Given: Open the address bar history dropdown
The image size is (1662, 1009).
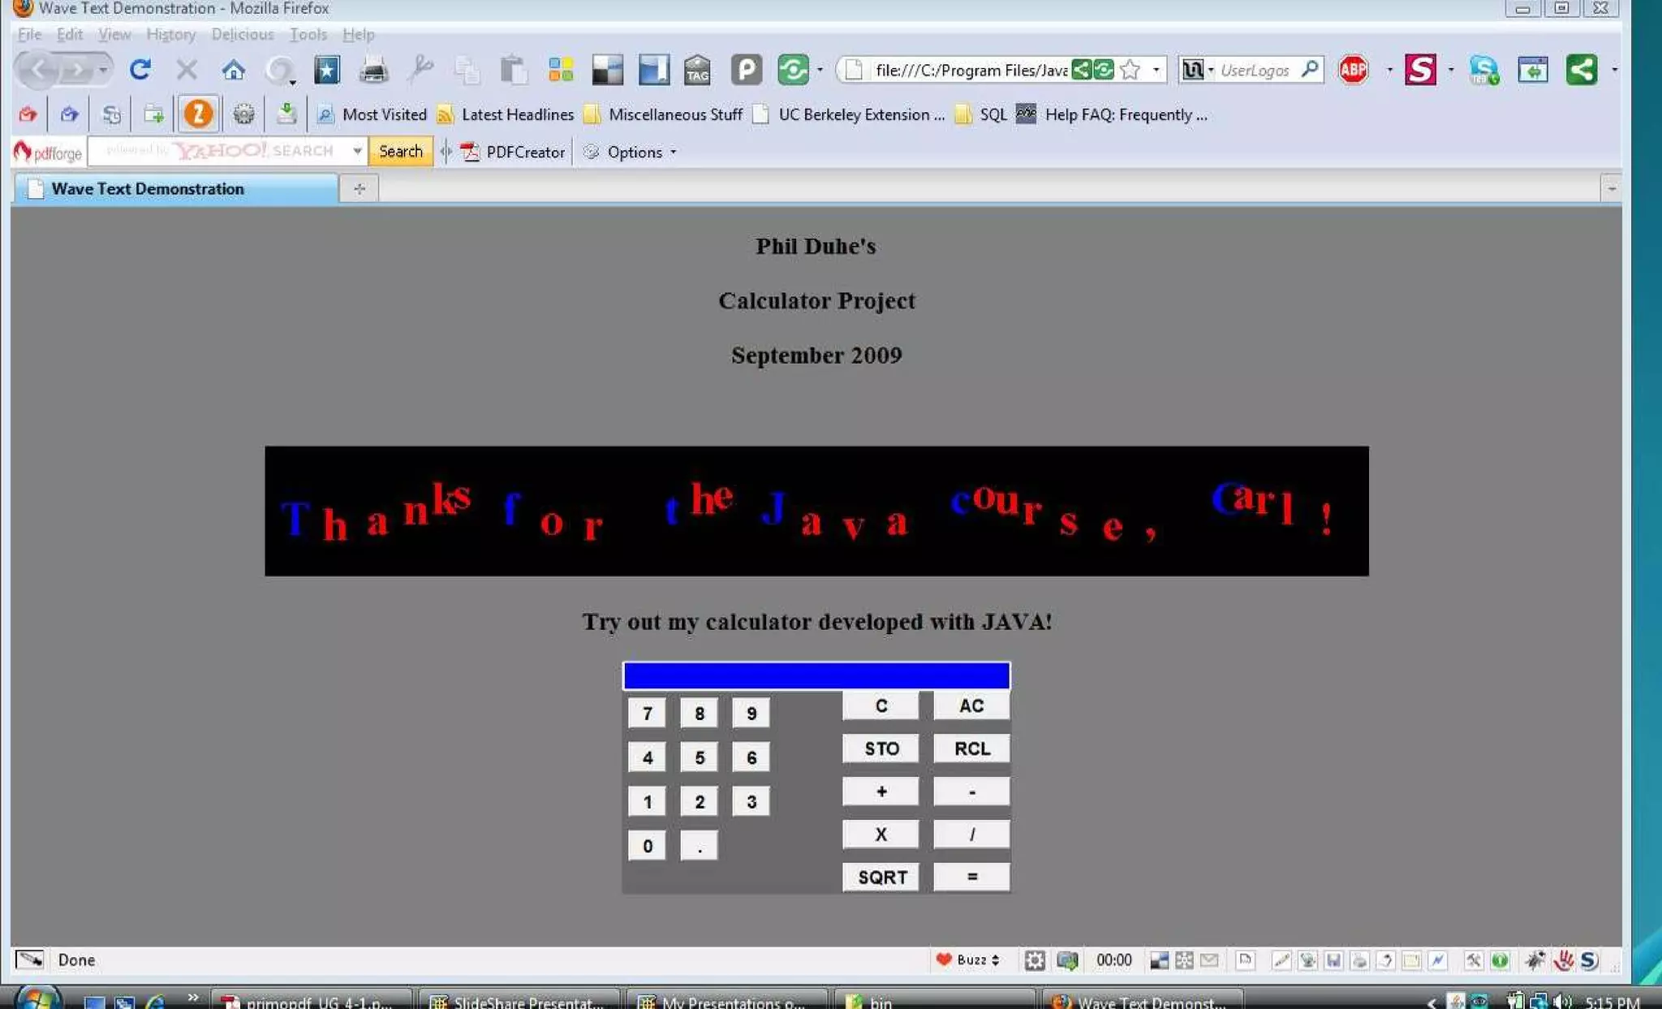Looking at the screenshot, I should [1156, 70].
